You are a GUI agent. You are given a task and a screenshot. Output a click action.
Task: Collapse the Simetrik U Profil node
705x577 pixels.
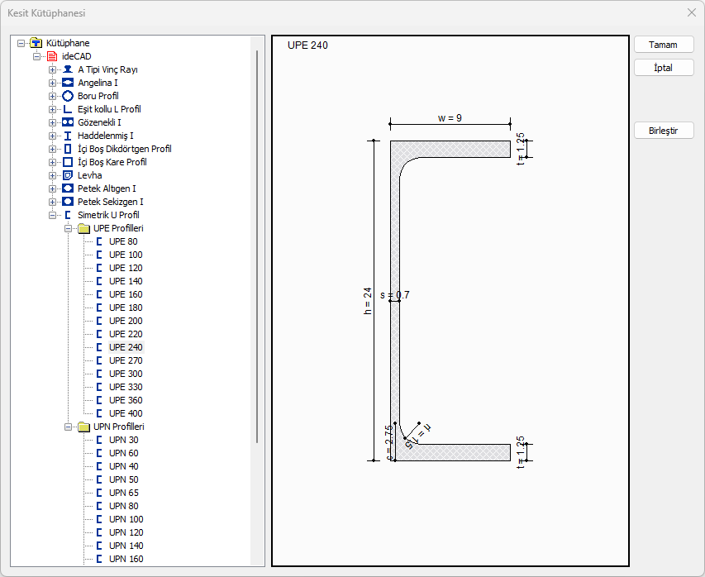click(x=53, y=215)
